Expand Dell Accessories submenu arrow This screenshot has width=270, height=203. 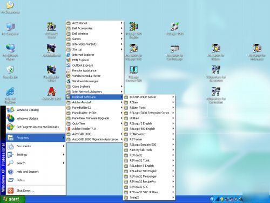point(122,28)
